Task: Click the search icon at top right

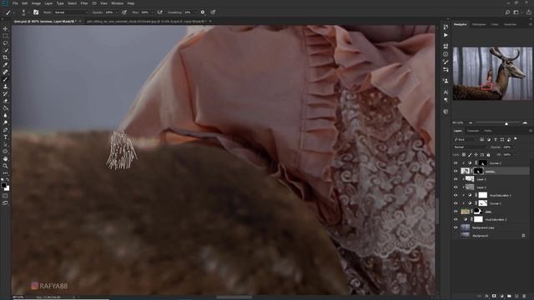Action: 507,12
